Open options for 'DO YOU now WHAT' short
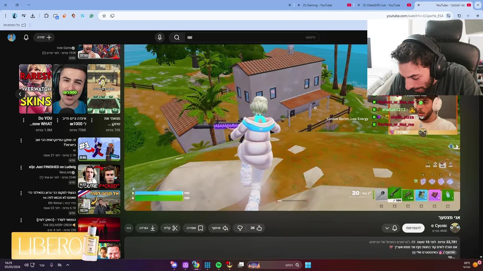This screenshot has width=483, height=271. point(23,120)
